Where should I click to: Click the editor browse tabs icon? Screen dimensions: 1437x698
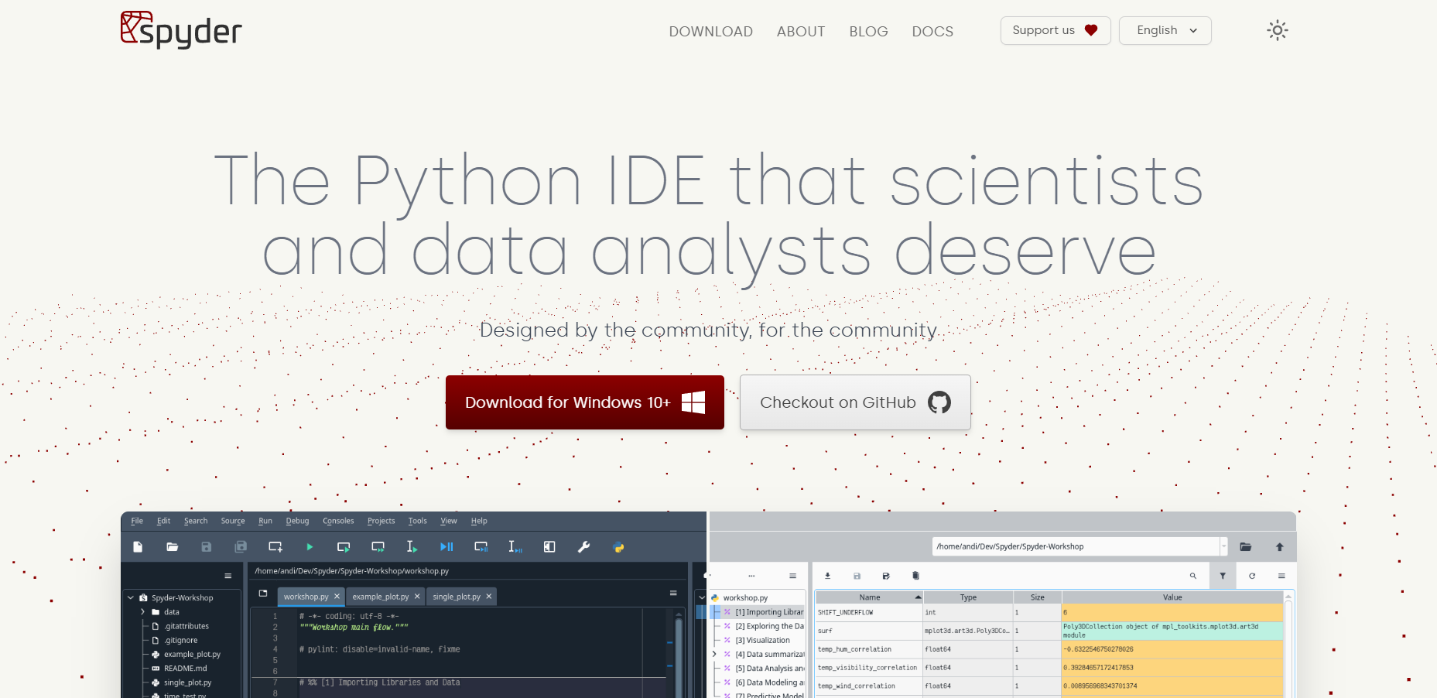pyautogui.click(x=263, y=594)
